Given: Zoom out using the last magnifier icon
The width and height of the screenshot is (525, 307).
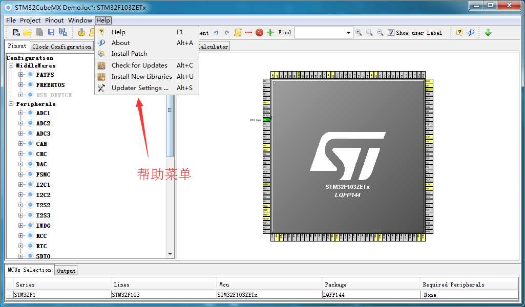Looking at the screenshot, I should point(380,32).
